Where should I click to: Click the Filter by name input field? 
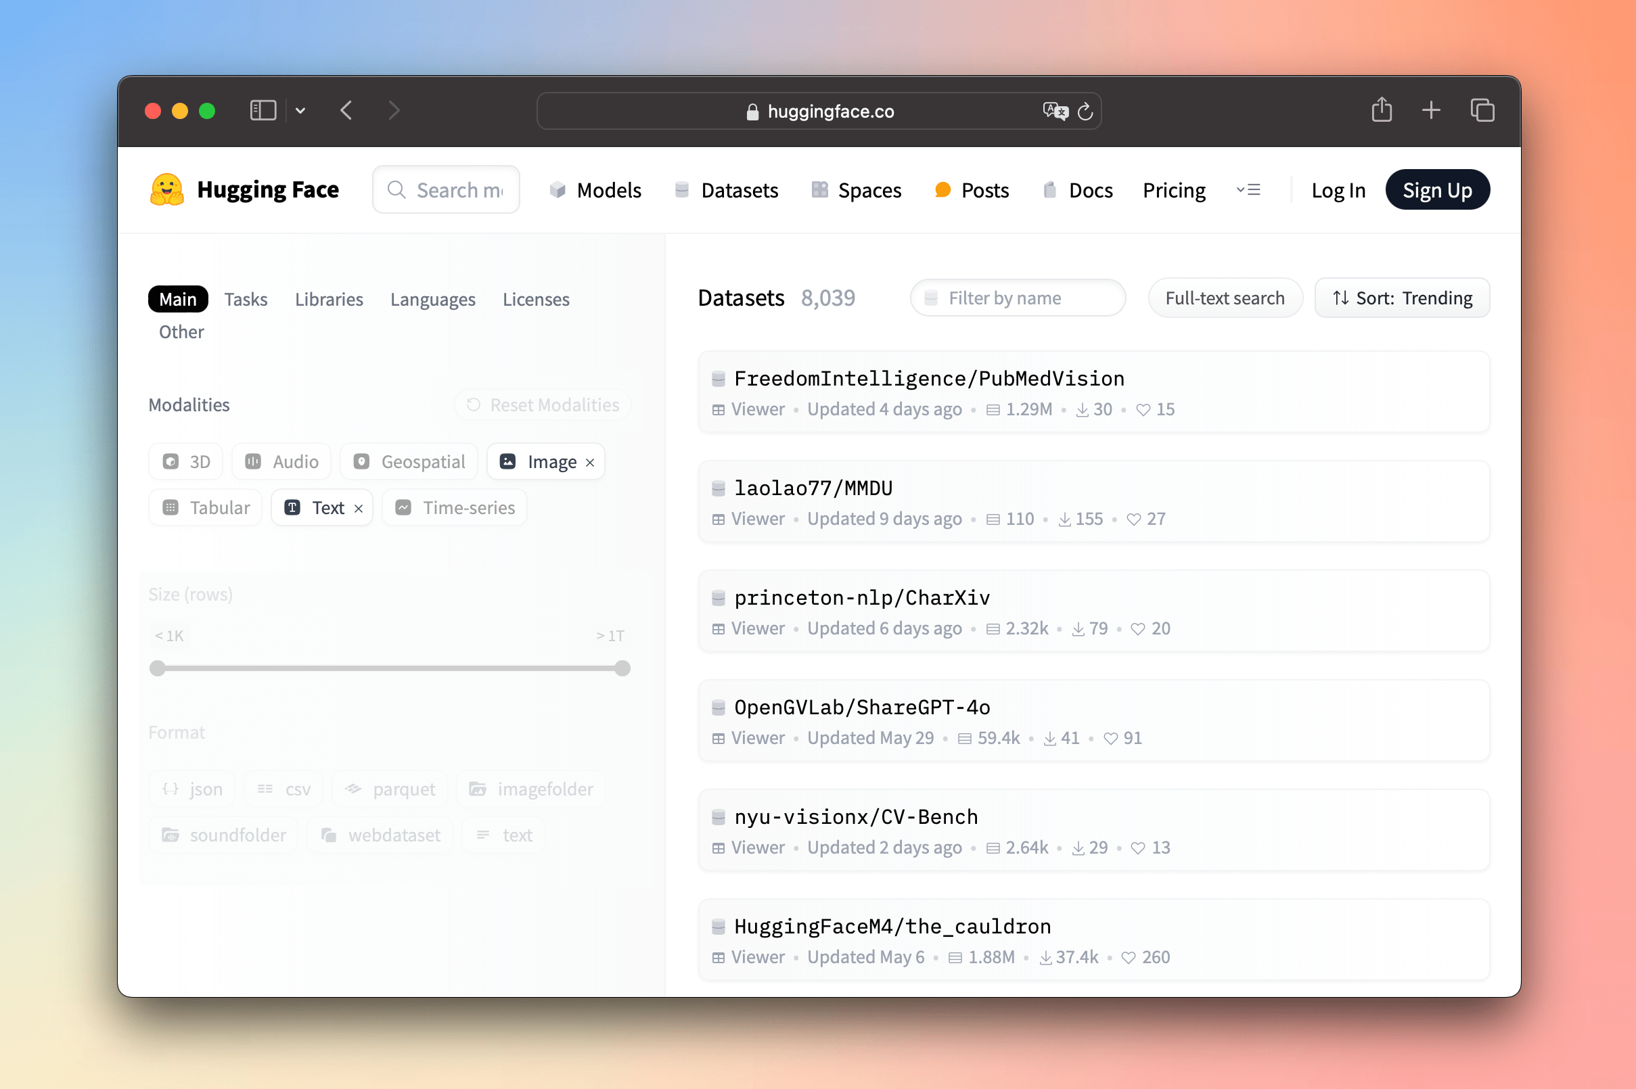(1020, 298)
